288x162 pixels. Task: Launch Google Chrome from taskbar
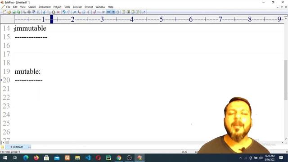pos(119,158)
